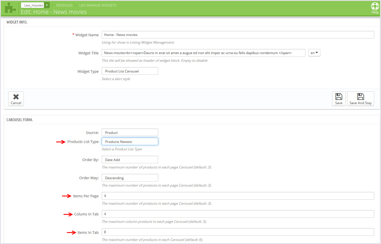The height and width of the screenshot is (244, 381).
Task: Open the en language dropdown
Action: click(x=314, y=53)
